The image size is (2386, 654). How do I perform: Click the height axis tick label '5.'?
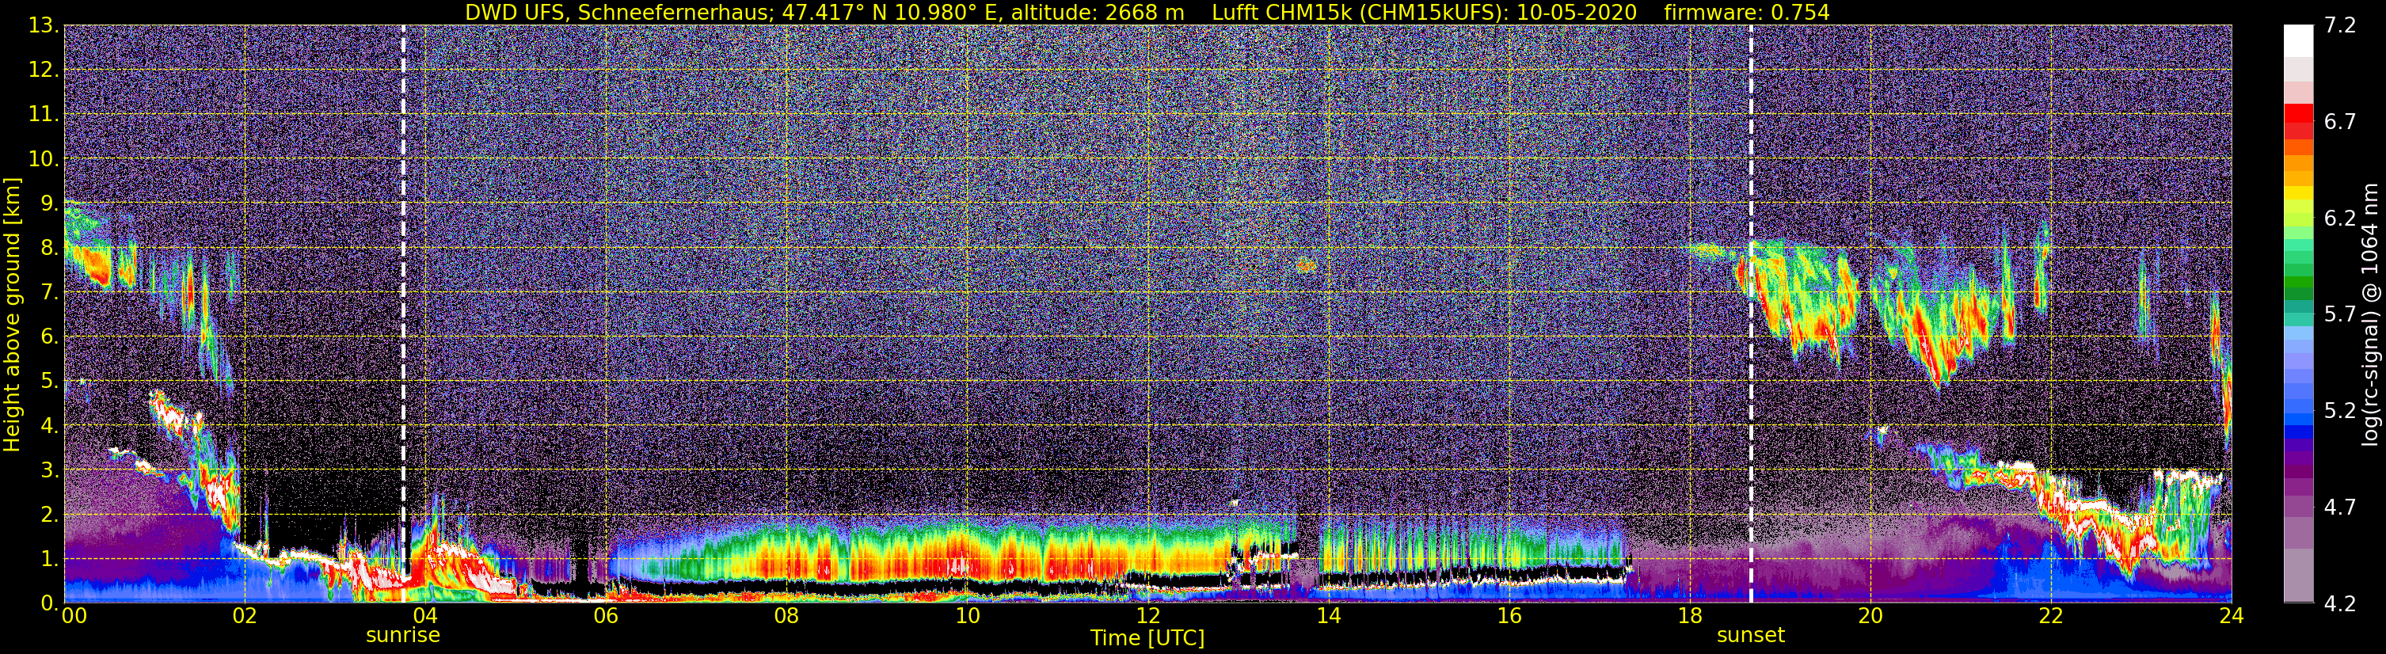[49, 382]
